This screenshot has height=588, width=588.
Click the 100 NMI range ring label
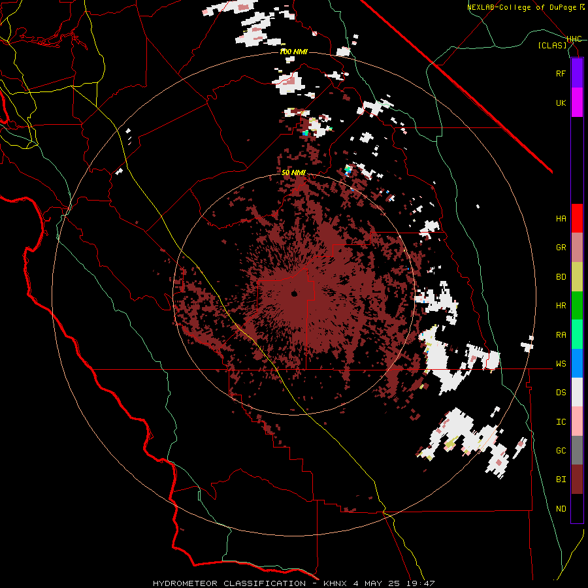[293, 52]
